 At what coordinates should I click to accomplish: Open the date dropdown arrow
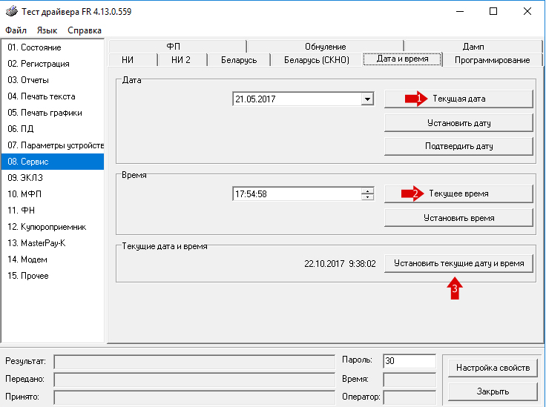pyautogui.click(x=367, y=99)
